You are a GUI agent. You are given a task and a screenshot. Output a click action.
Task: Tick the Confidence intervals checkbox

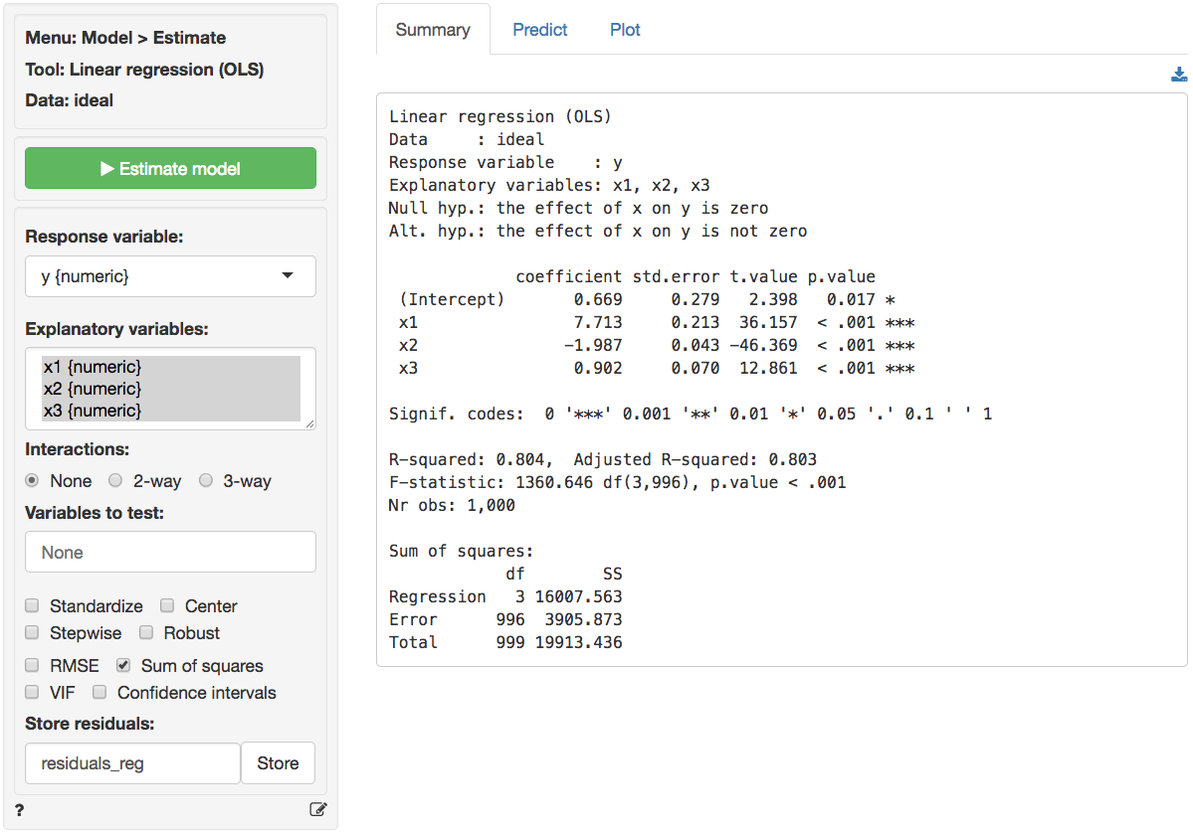pyautogui.click(x=99, y=693)
